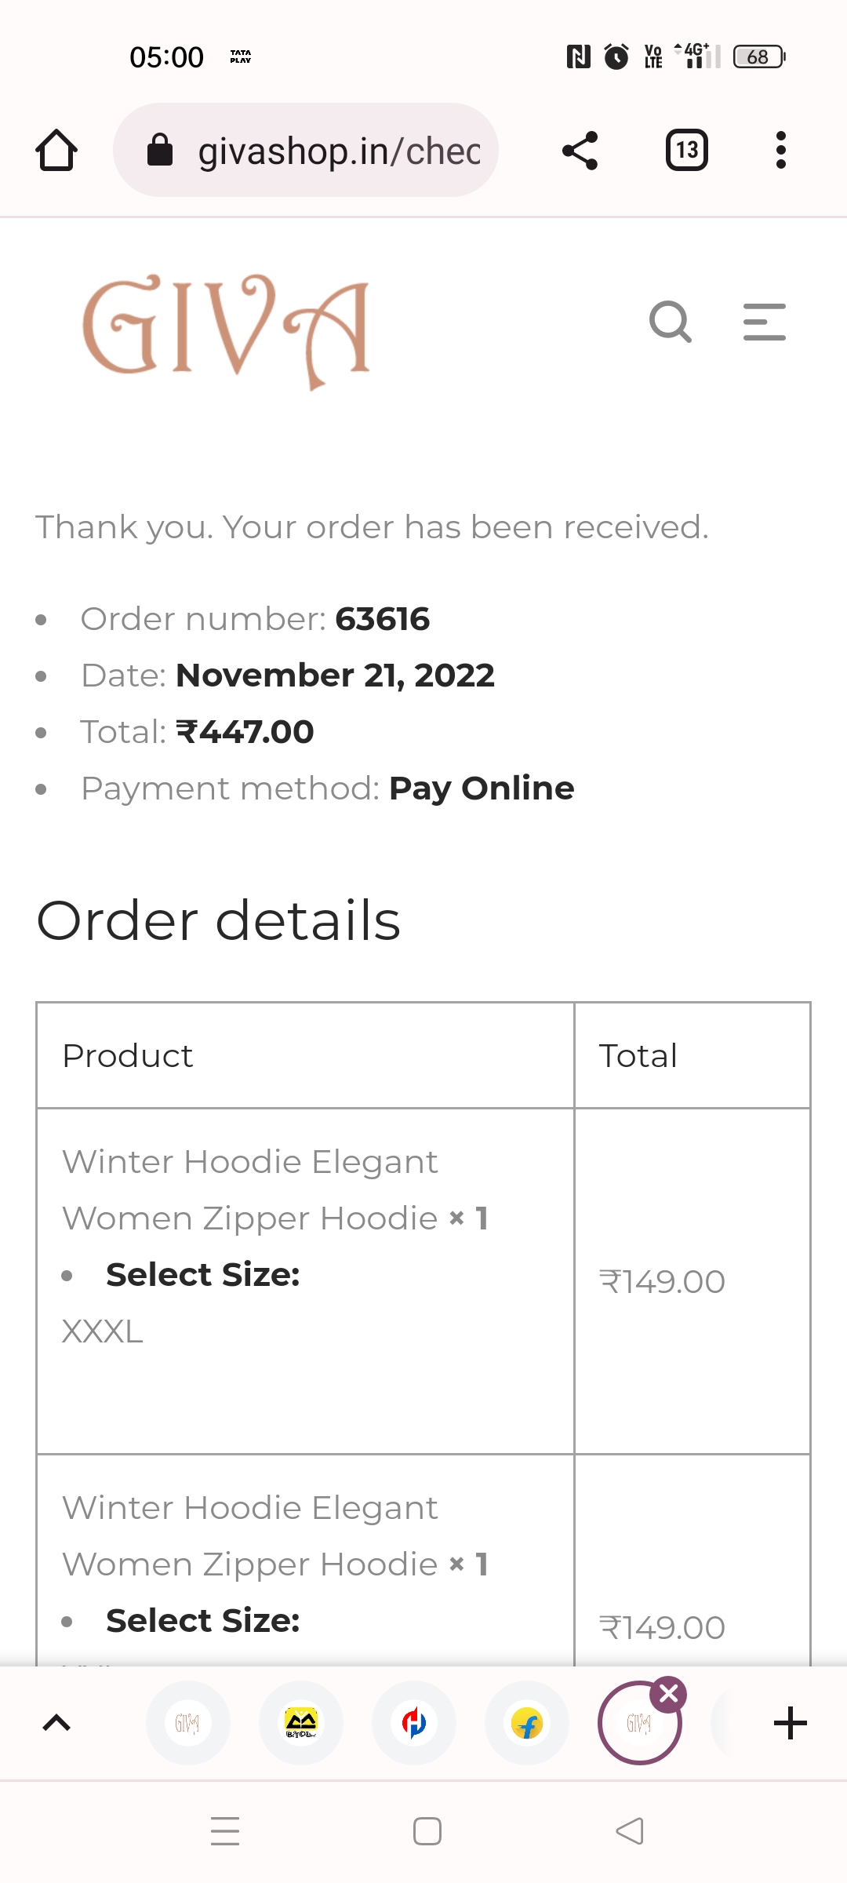Share this page via share icon
Image resolution: width=847 pixels, height=1883 pixels.
(580, 150)
